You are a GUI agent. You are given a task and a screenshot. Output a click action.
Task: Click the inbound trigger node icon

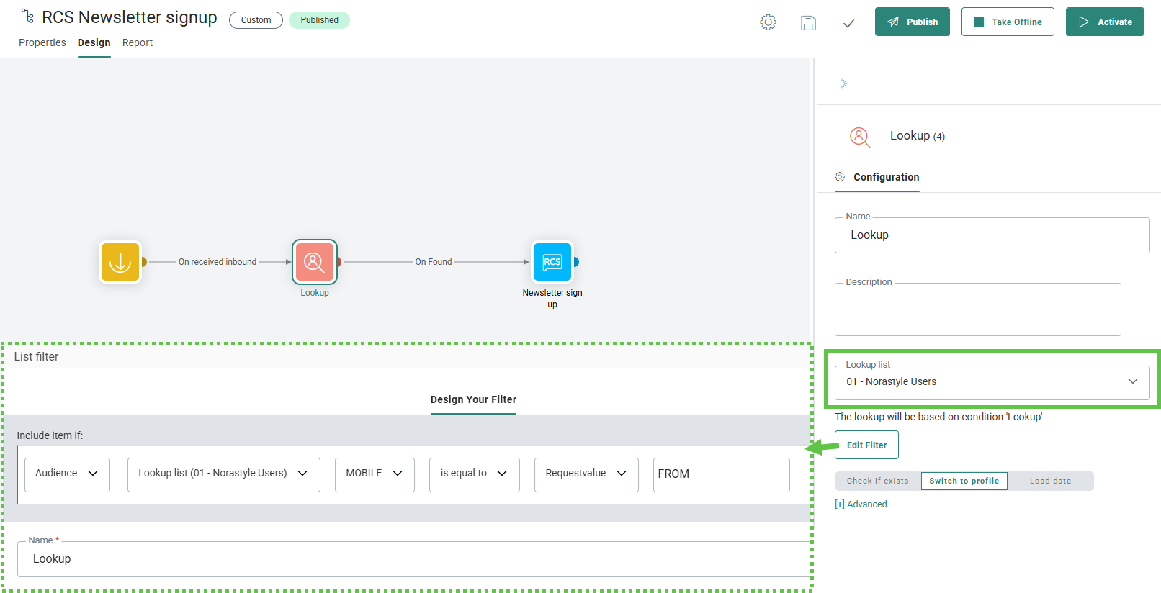[x=120, y=262]
